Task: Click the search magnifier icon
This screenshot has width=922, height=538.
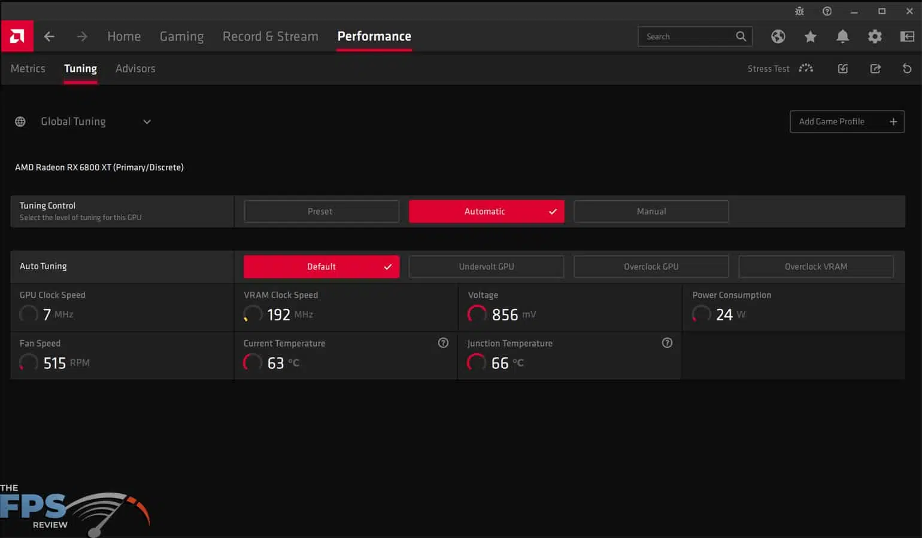Action: tap(741, 36)
